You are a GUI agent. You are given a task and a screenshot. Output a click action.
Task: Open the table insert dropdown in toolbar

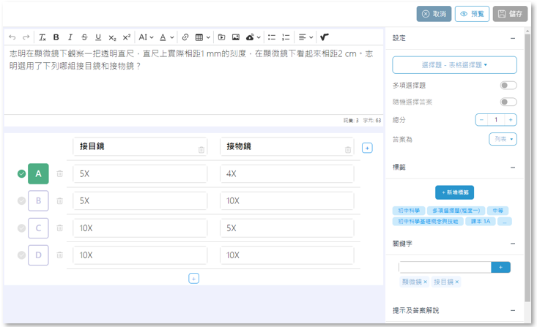coord(202,37)
